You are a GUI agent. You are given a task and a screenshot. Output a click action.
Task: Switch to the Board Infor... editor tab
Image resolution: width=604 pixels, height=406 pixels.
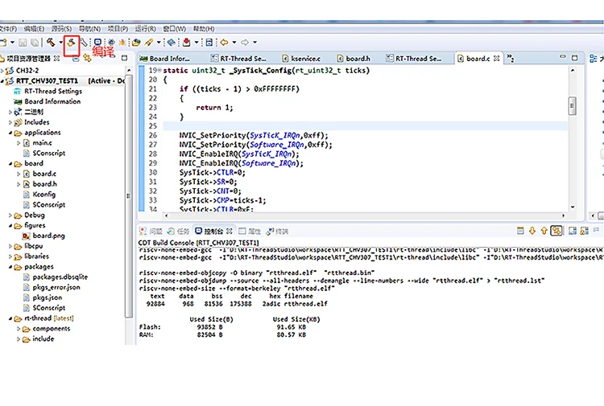(165, 59)
